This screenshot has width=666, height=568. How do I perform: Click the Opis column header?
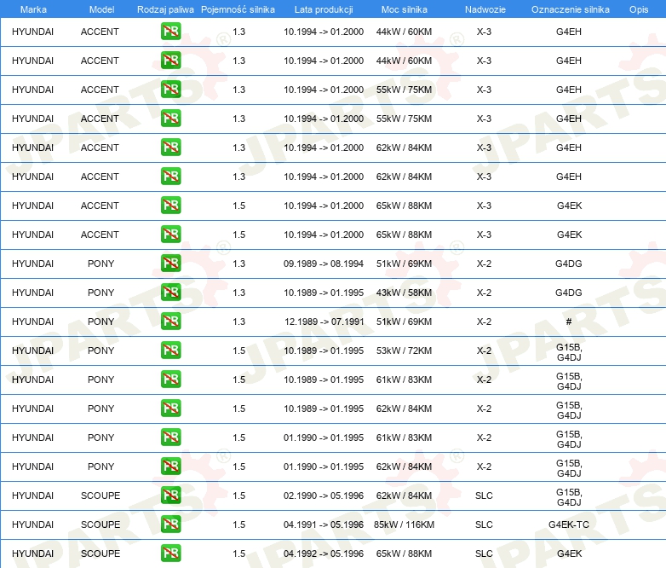639,9
